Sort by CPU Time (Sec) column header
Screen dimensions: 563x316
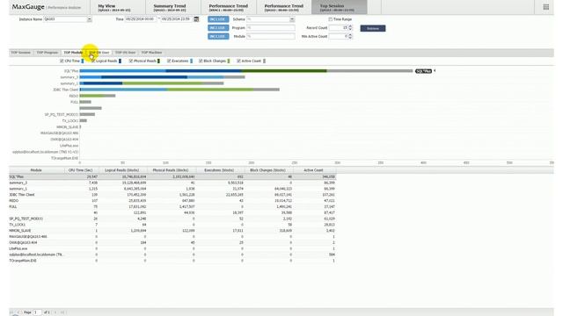[x=81, y=170]
